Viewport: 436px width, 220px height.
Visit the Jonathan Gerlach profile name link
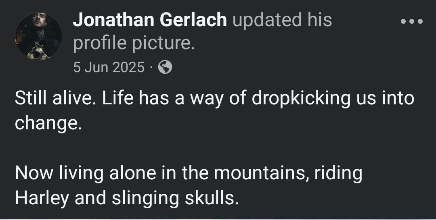[x=150, y=20]
